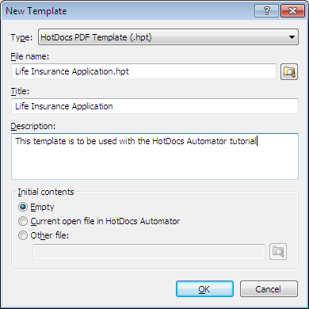Click the HotDocs PDF Template (.hpt) combo box

[x=168, y=37]
